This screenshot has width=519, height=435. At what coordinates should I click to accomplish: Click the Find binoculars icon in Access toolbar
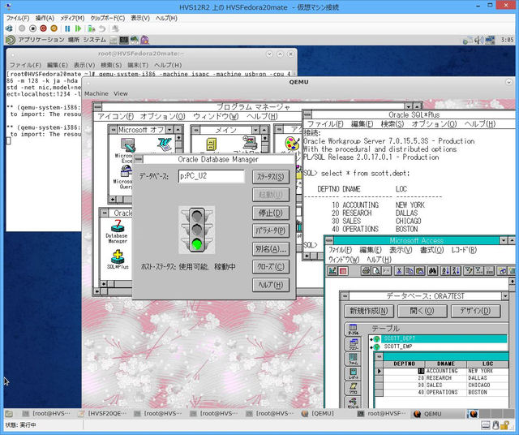(x=432, y=271)
